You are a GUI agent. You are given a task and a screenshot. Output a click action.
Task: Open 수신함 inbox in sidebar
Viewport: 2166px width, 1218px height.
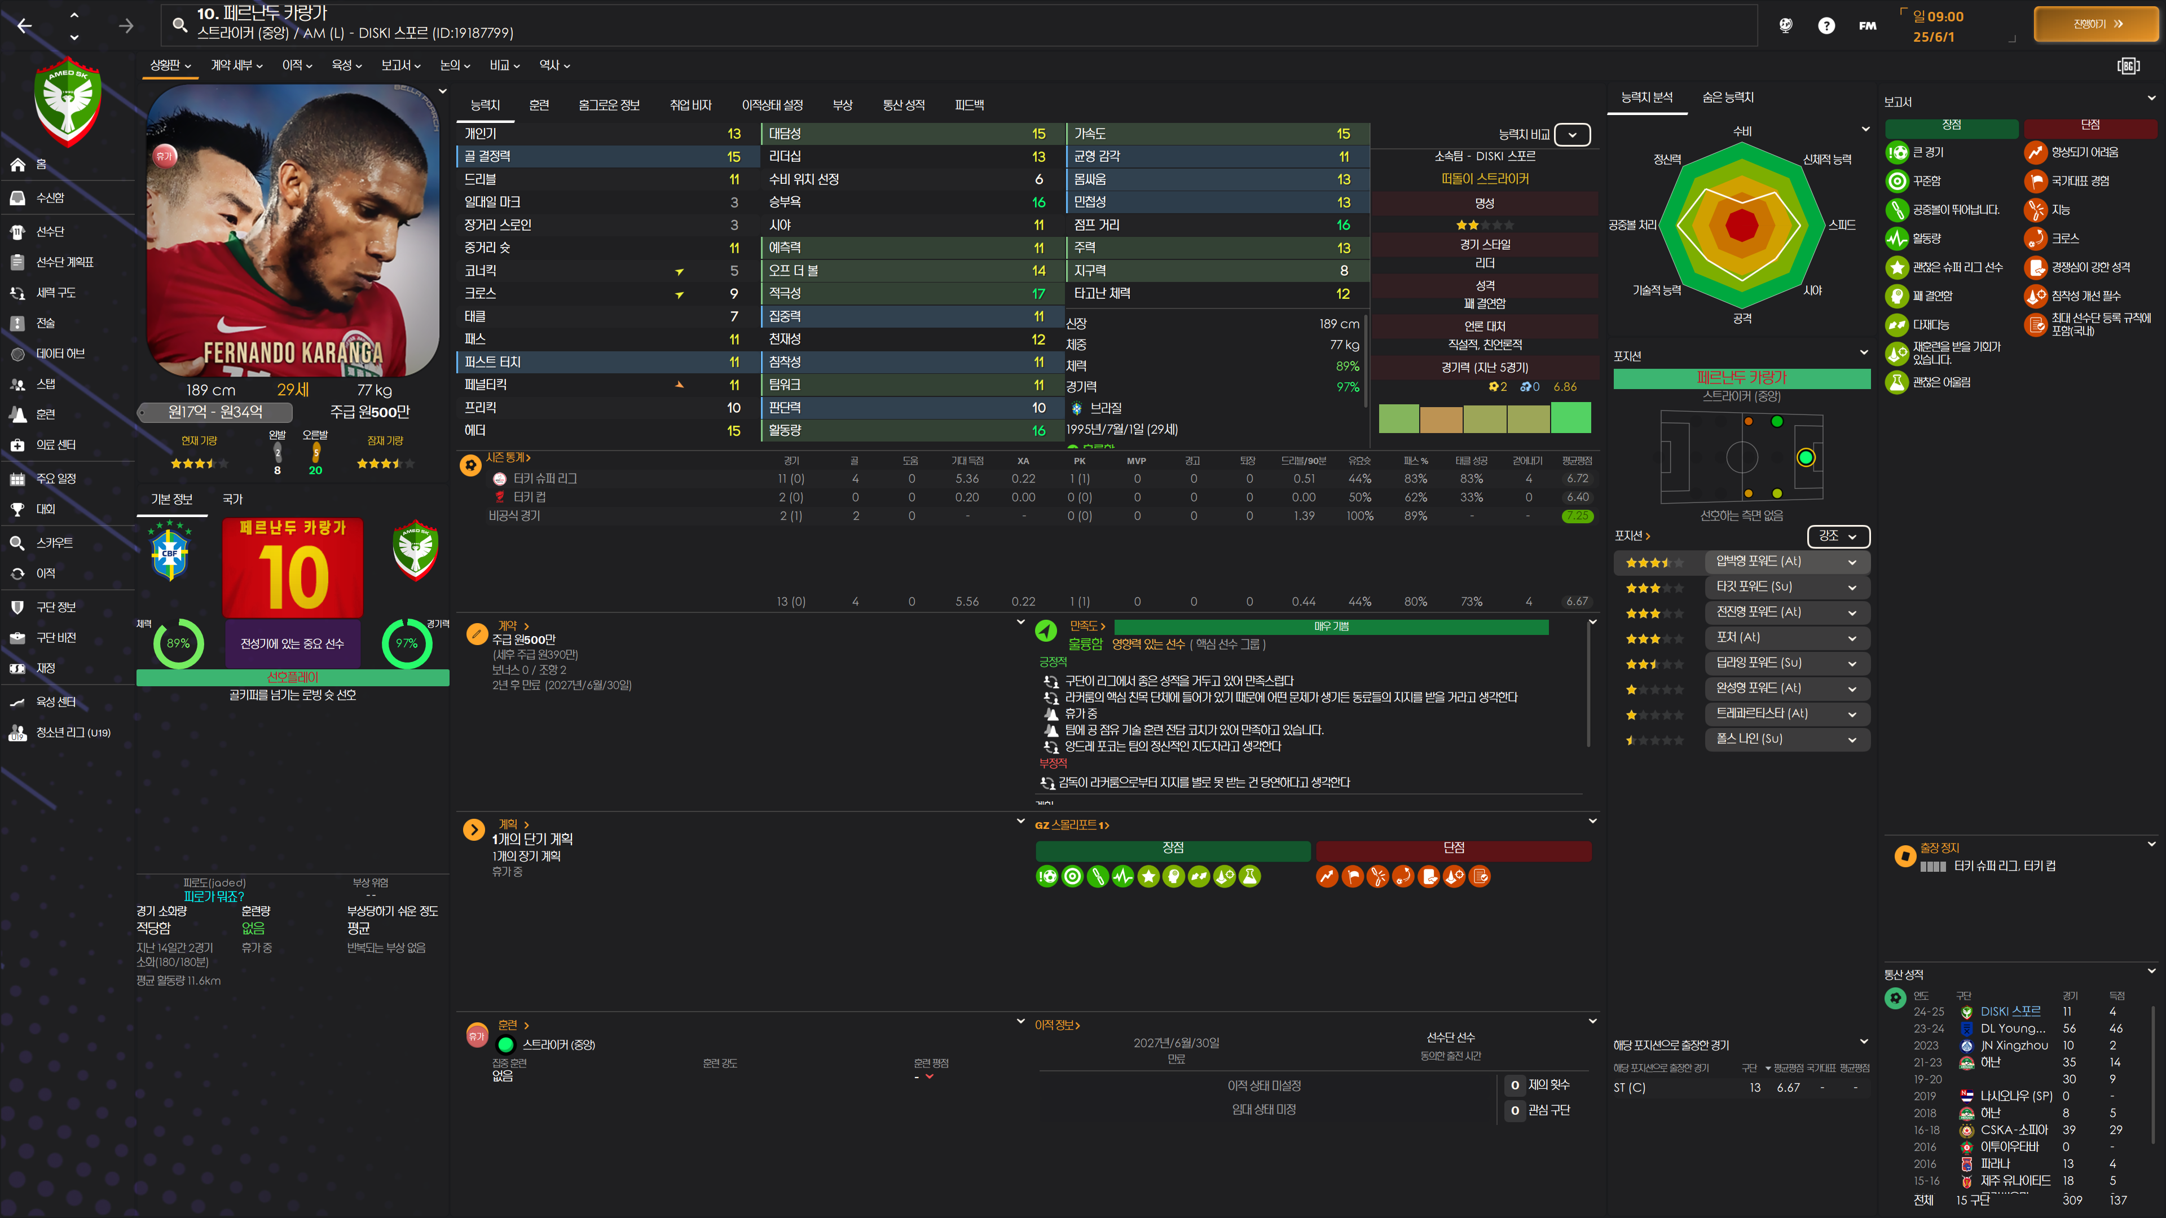50,197
